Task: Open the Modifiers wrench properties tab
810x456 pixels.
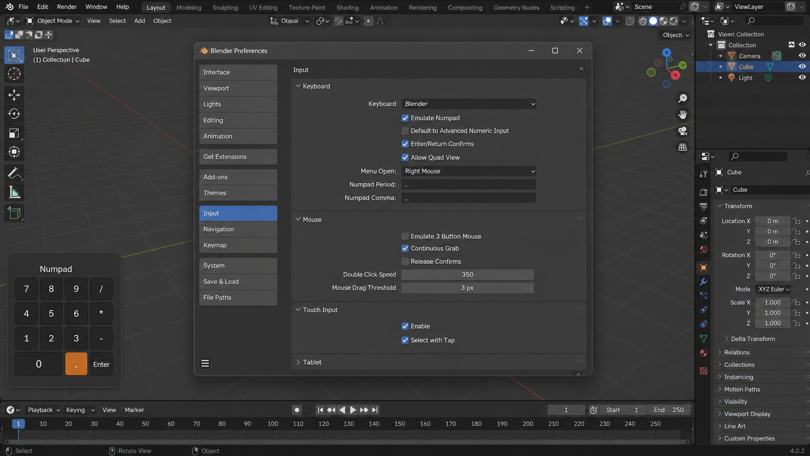Action: click(x=703, y=282)
